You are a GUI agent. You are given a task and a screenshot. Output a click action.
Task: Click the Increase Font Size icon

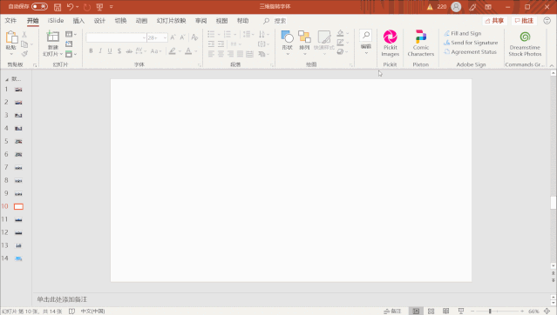point(173,37)
